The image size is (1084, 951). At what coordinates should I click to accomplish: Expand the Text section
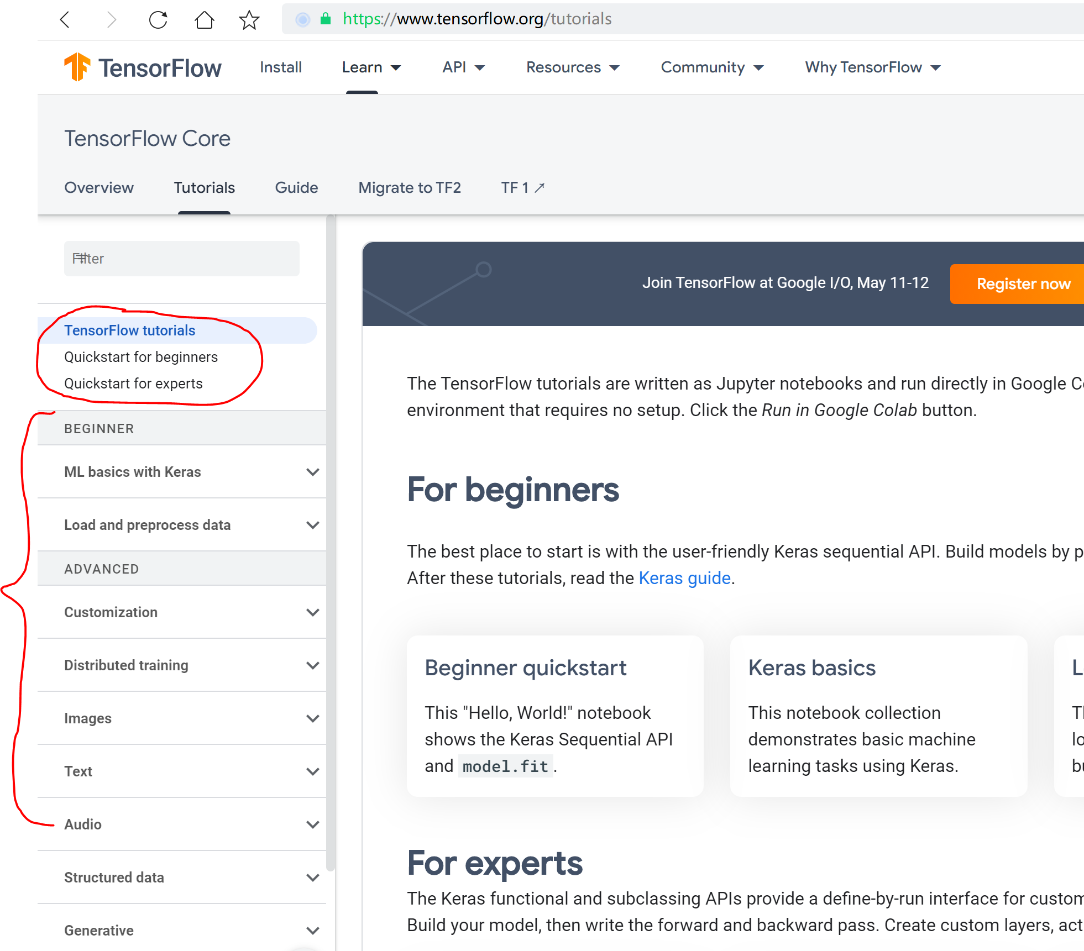182,771
